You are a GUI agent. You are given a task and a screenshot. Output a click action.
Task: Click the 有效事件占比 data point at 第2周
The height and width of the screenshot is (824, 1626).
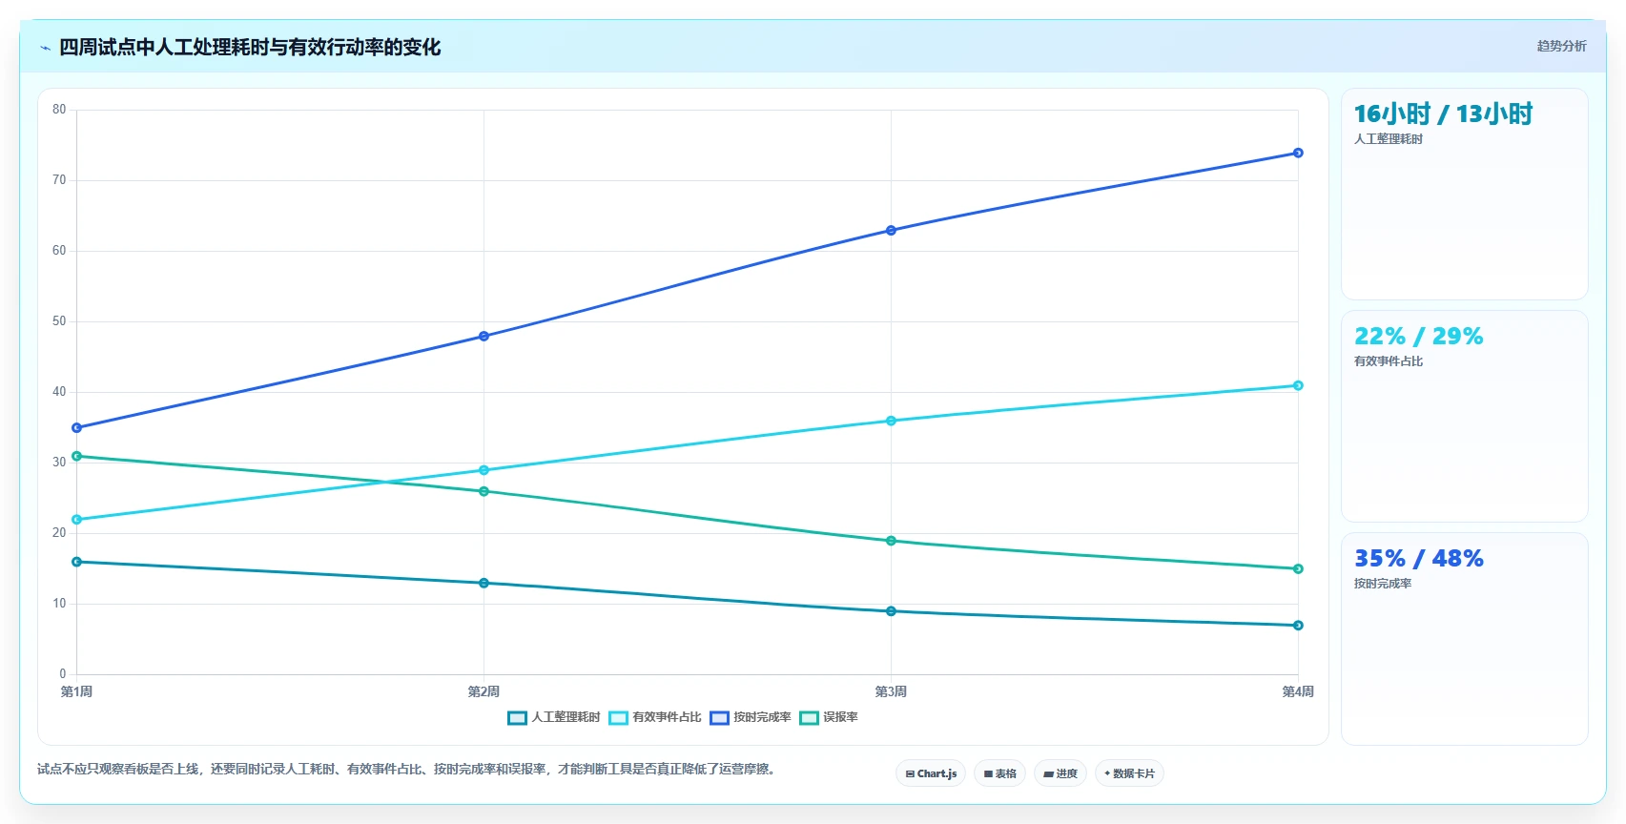[x=484, y=470]
